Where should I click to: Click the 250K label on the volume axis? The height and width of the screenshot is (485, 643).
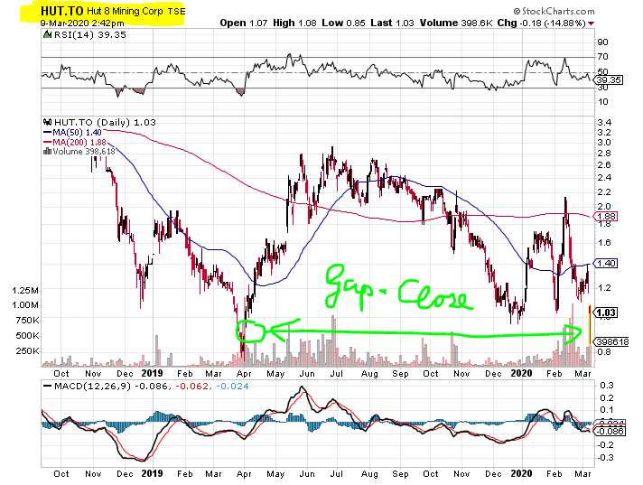(x=28, y=351)
